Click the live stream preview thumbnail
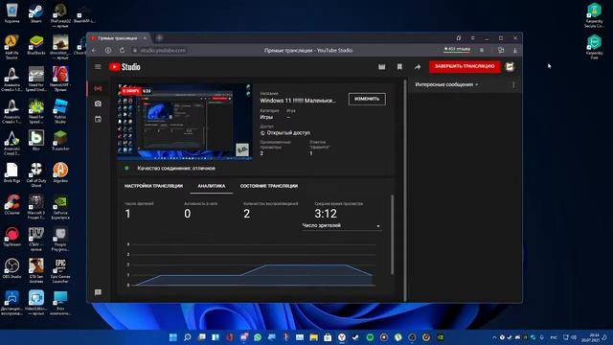This screenshot has width=613, height=345. point(185,122)
